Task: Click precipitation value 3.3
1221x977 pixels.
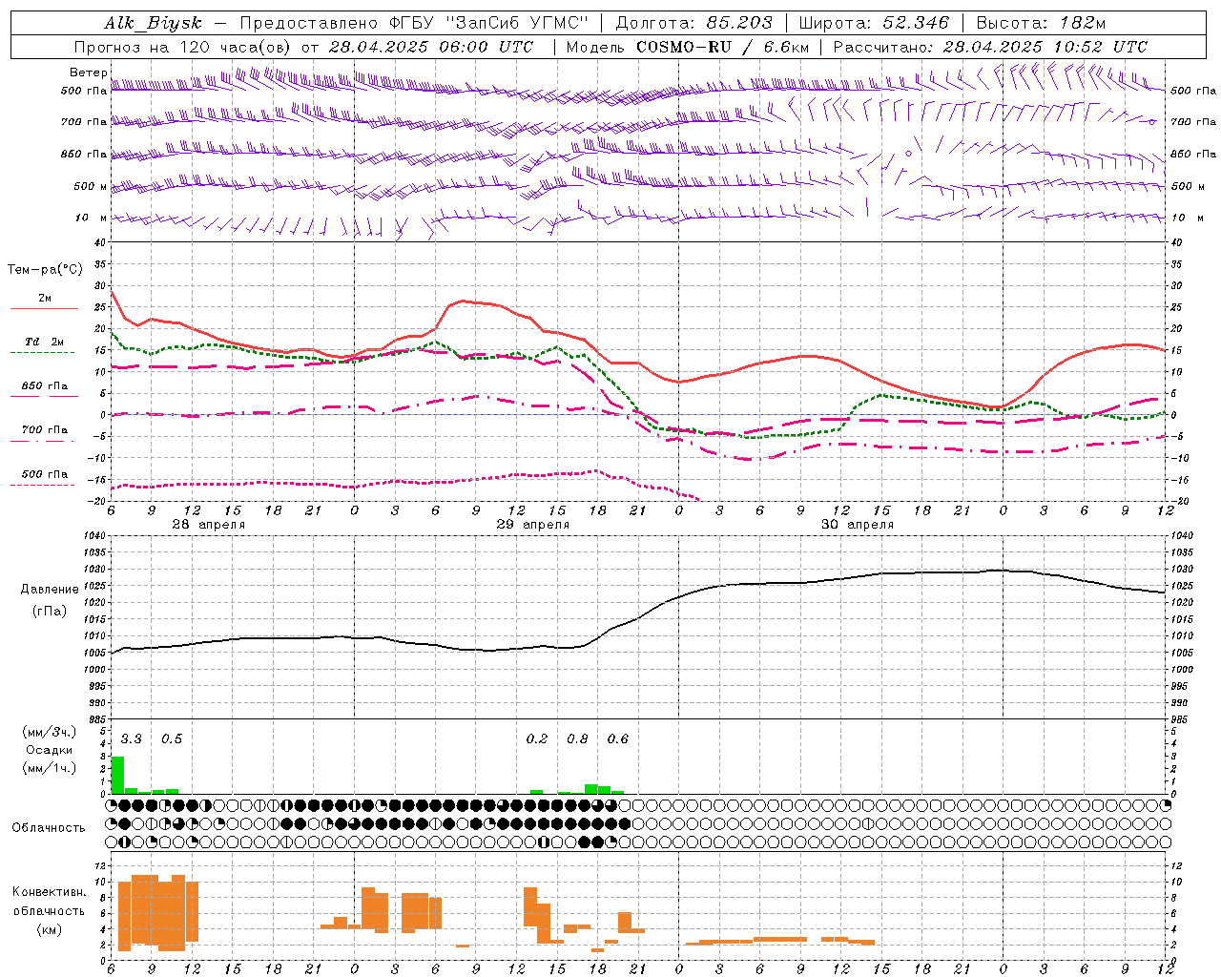Action: tap(131, 739)
